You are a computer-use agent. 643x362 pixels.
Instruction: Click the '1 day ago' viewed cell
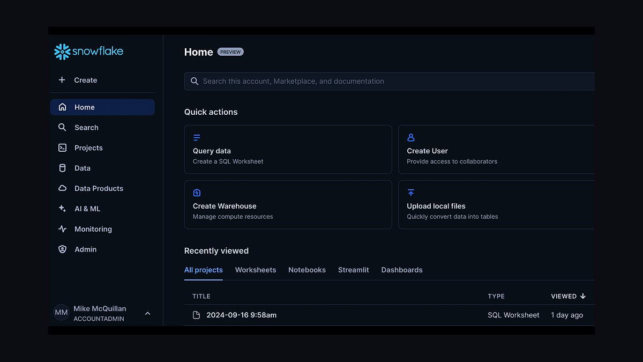pos(567,315)
